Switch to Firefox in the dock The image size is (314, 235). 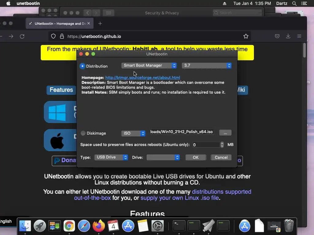pos(98,226)
